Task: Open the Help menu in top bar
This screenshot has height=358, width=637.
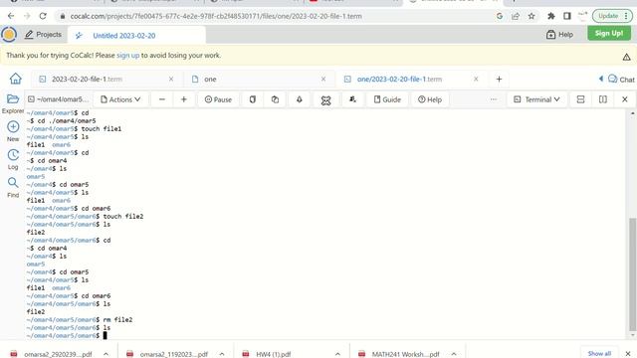Action: click(x=559, y=35)
